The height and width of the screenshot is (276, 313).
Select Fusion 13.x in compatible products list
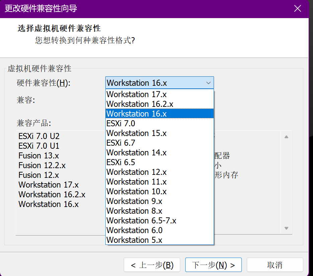tap(39, 156)
